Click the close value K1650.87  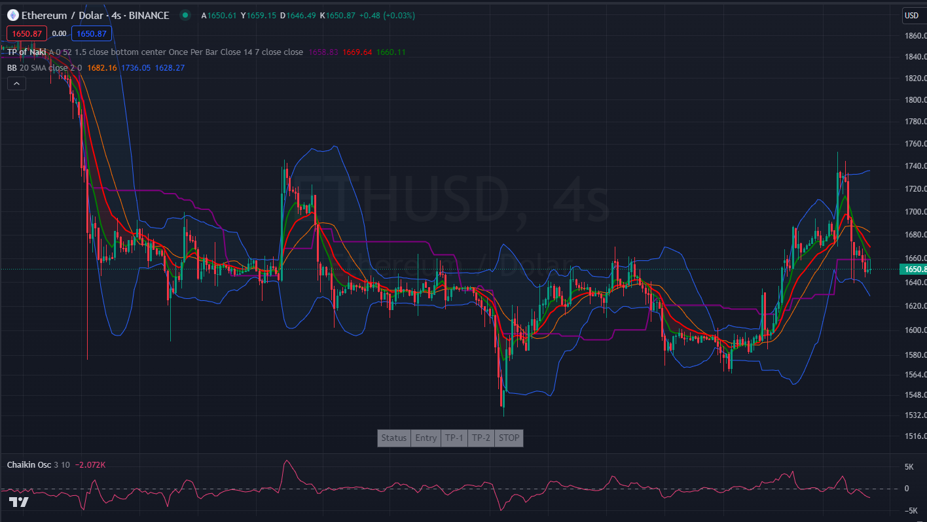(x=338, y=15)
